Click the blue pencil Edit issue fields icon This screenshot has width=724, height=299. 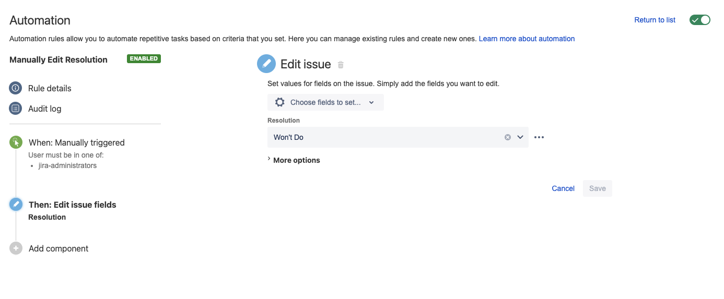click(x=16, y=205)
